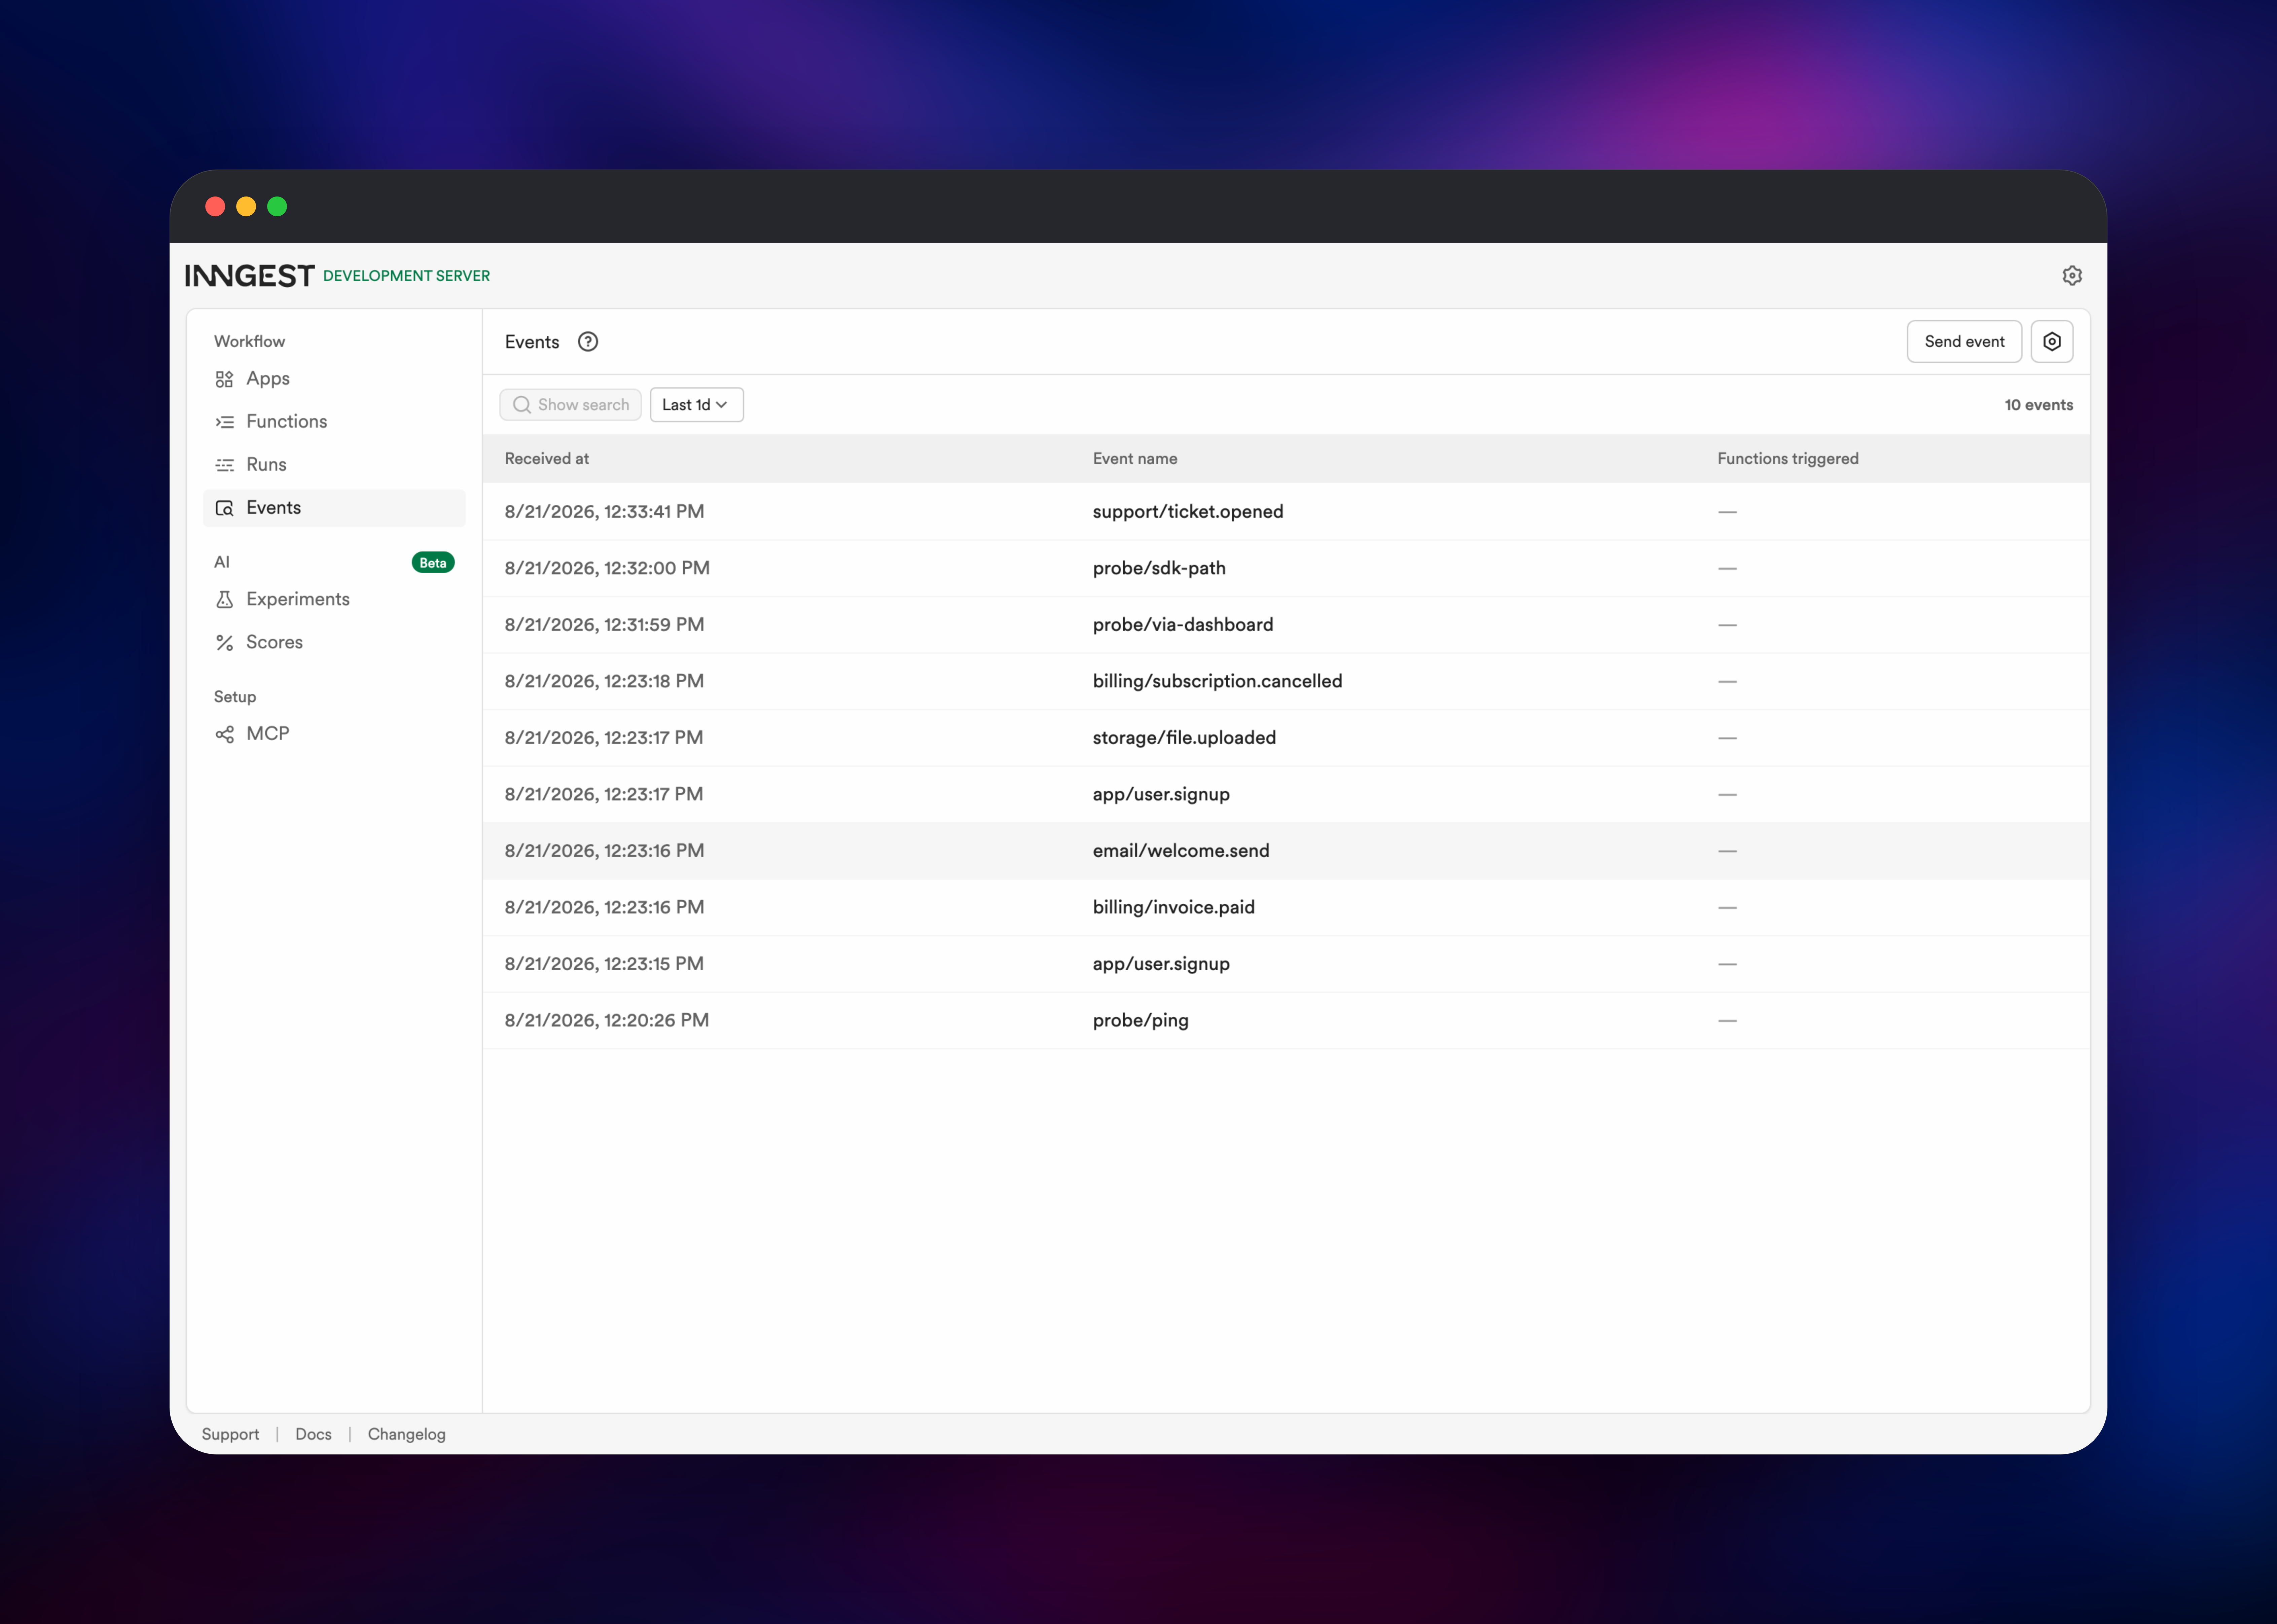Viewport: 2277px width, 1624px height.
Task: Click timestamp 8/21/2026, 12:32:00 PM
Action: [x=607, y=568]
